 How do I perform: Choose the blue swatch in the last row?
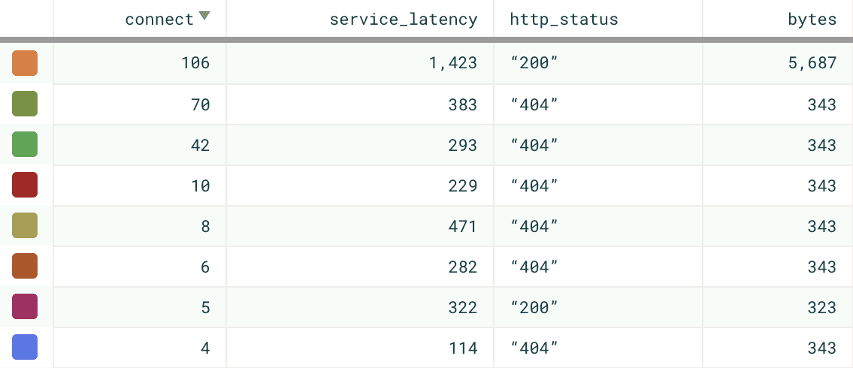(x=25, y=348)
